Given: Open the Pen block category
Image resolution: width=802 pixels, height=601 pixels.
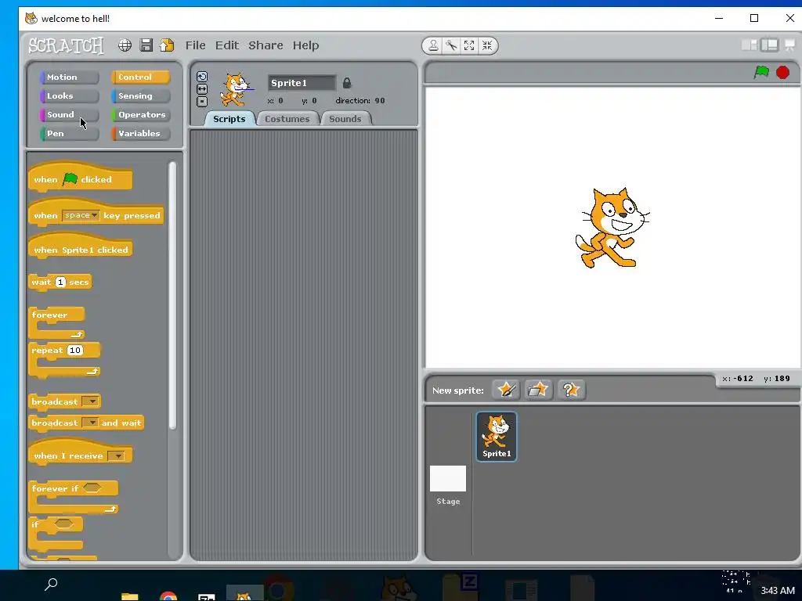Looking at the screenshot, I should [69, 133].
